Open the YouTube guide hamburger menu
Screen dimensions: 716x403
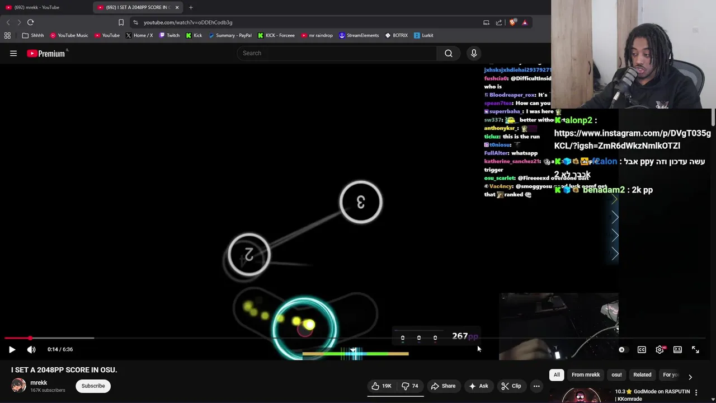click(x=13, y=53)
